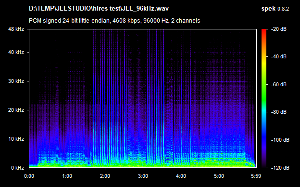Click the 0 kHz frequency axis label
Image resolution: width=300 pixels, height=187 pixels.
click(x=18, y=168)
